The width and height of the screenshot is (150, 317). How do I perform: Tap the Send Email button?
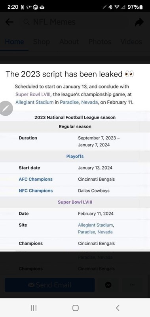coord(49,285)
